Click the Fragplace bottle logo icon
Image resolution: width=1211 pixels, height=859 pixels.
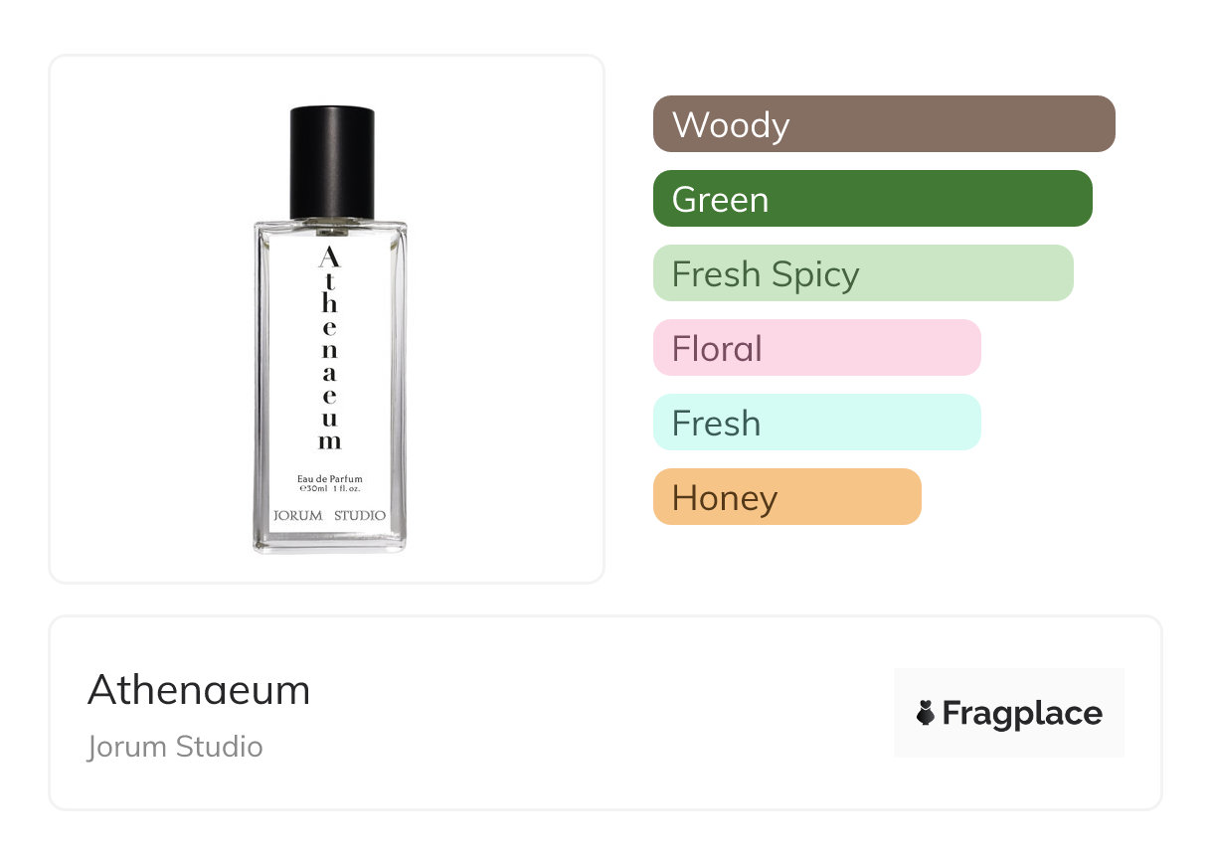(926, 713)
